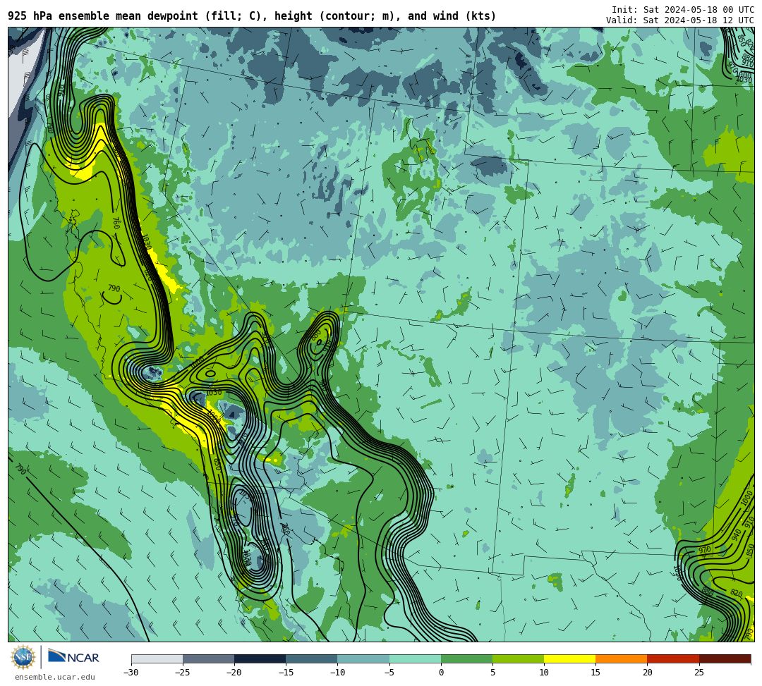Pick the teal -10 to -5 colorbar segment

point(363,659)
